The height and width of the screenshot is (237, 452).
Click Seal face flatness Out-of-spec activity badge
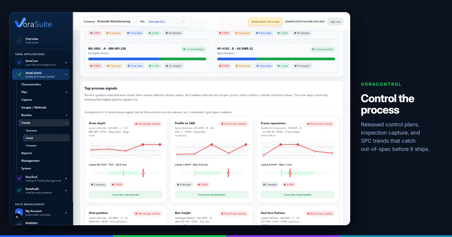point(320,214)
